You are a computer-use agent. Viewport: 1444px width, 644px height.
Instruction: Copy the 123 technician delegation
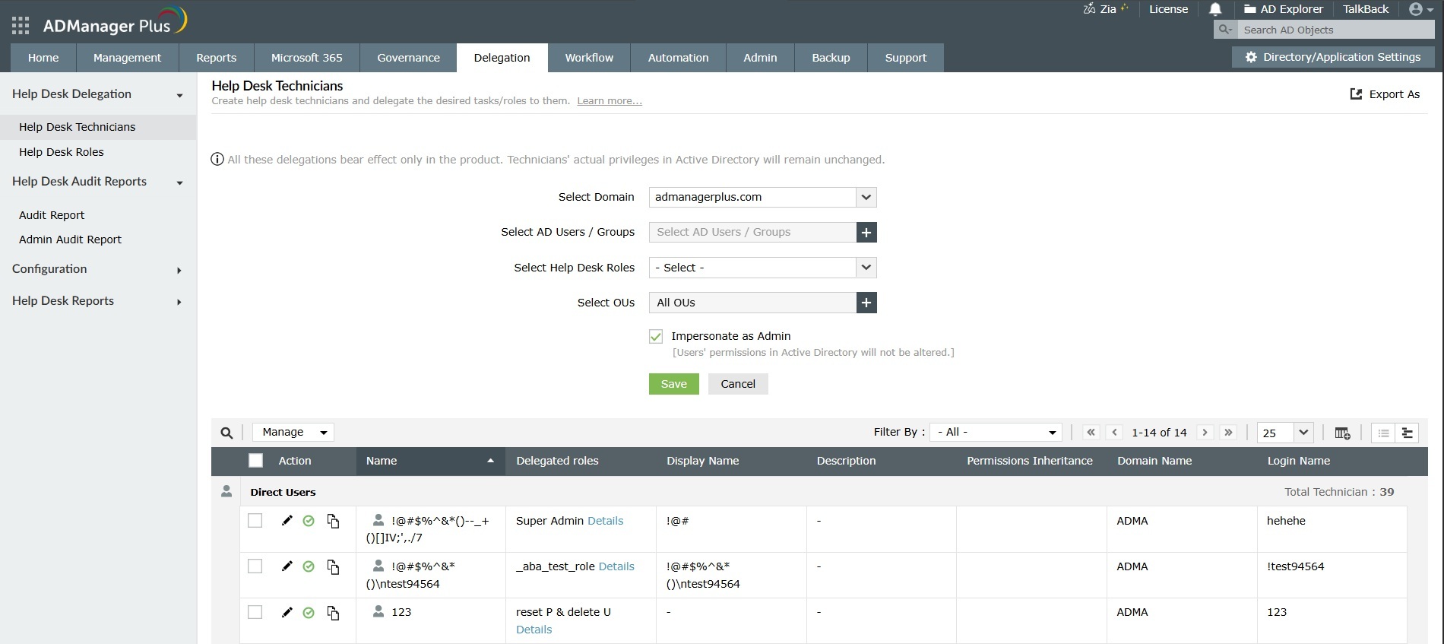[333, 612]
